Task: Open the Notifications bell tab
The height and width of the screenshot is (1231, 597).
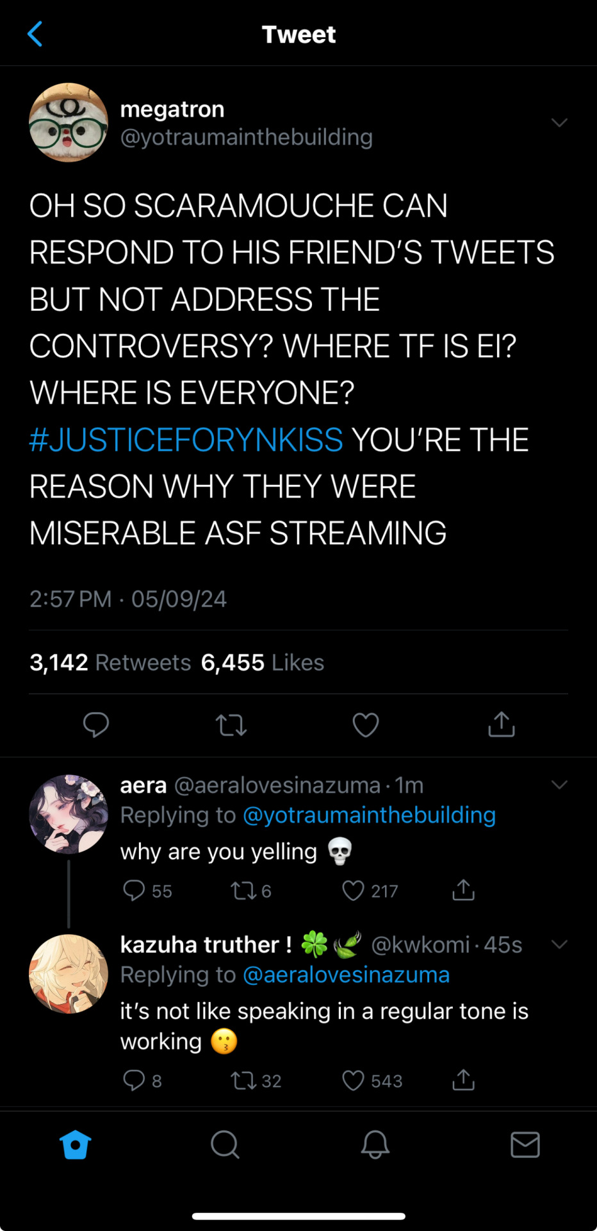Action: coord(375,1144)
